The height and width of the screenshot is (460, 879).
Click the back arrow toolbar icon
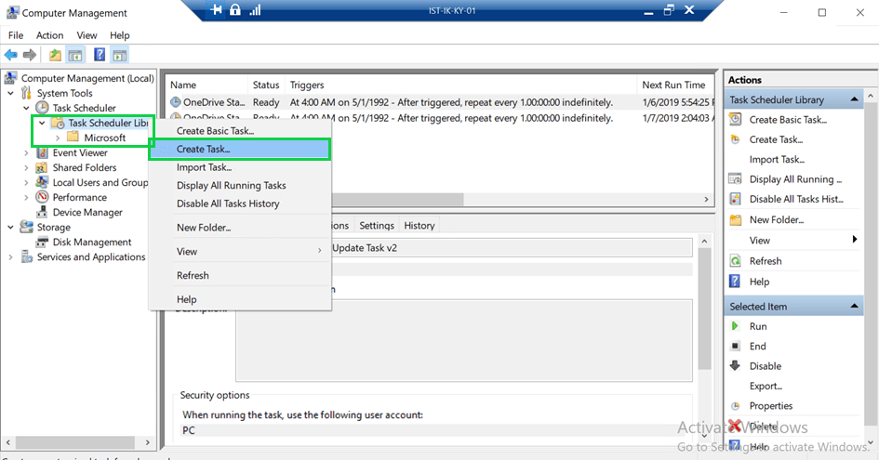(x=11, y=55)
